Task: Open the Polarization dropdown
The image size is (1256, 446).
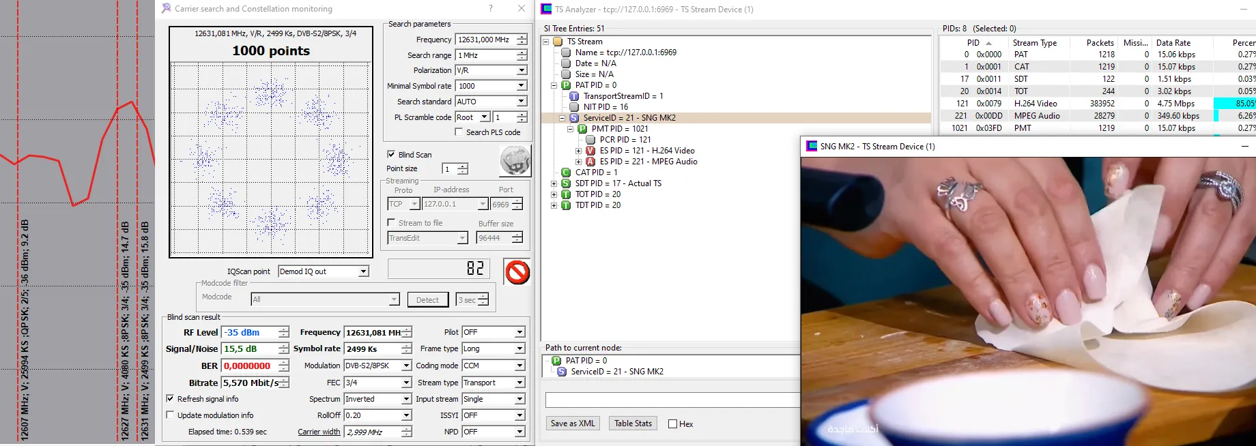Action: point(522,70)
